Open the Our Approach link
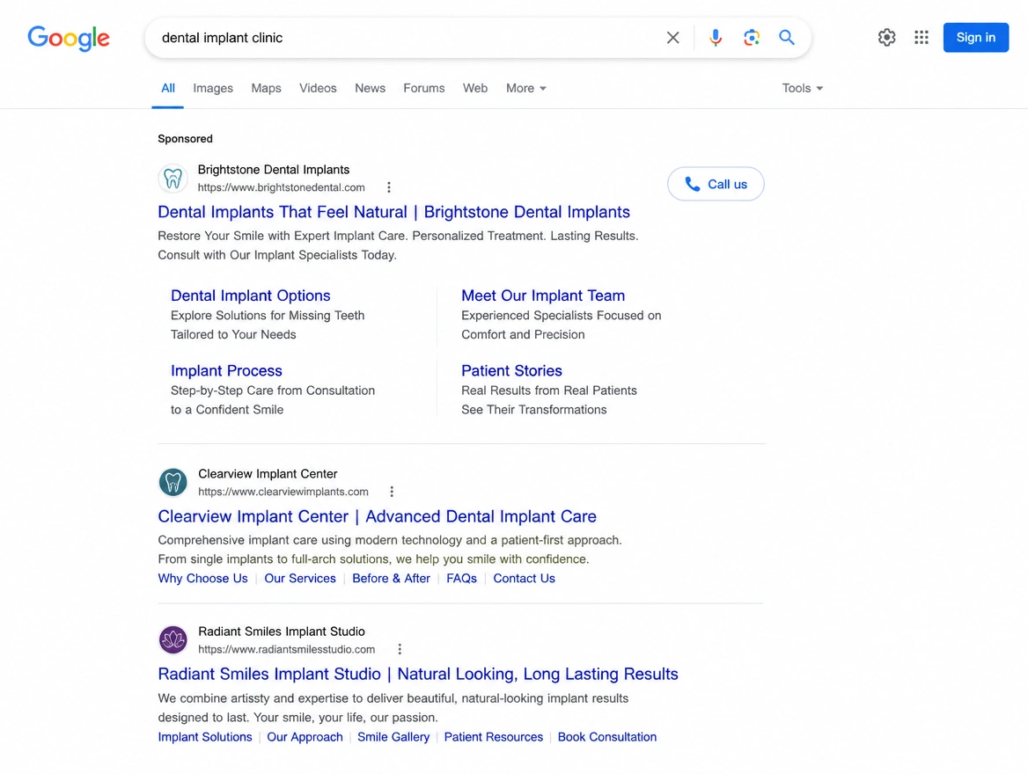 305,737
